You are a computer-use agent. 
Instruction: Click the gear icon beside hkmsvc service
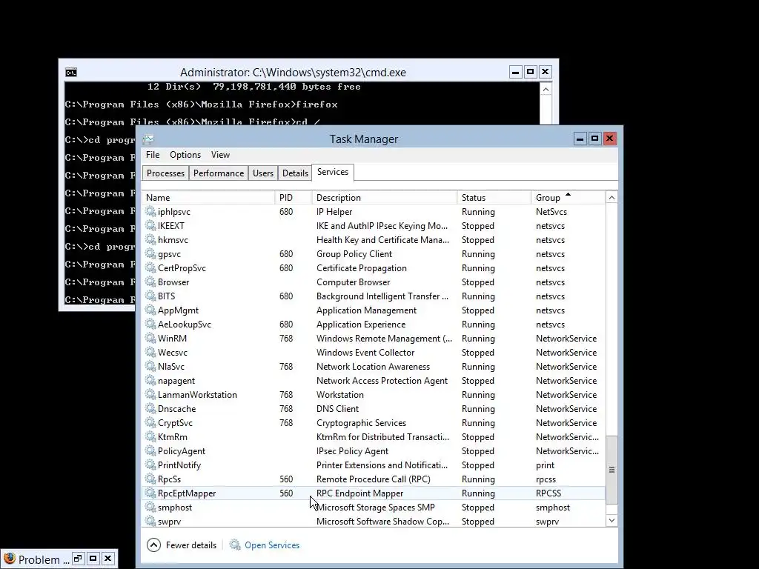[150, 239]
